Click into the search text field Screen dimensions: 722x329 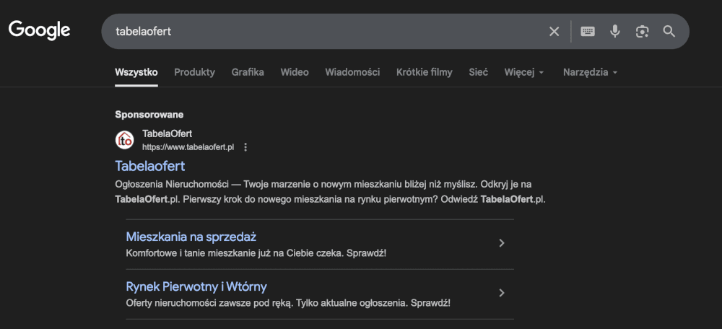click(x=325, y=32)
